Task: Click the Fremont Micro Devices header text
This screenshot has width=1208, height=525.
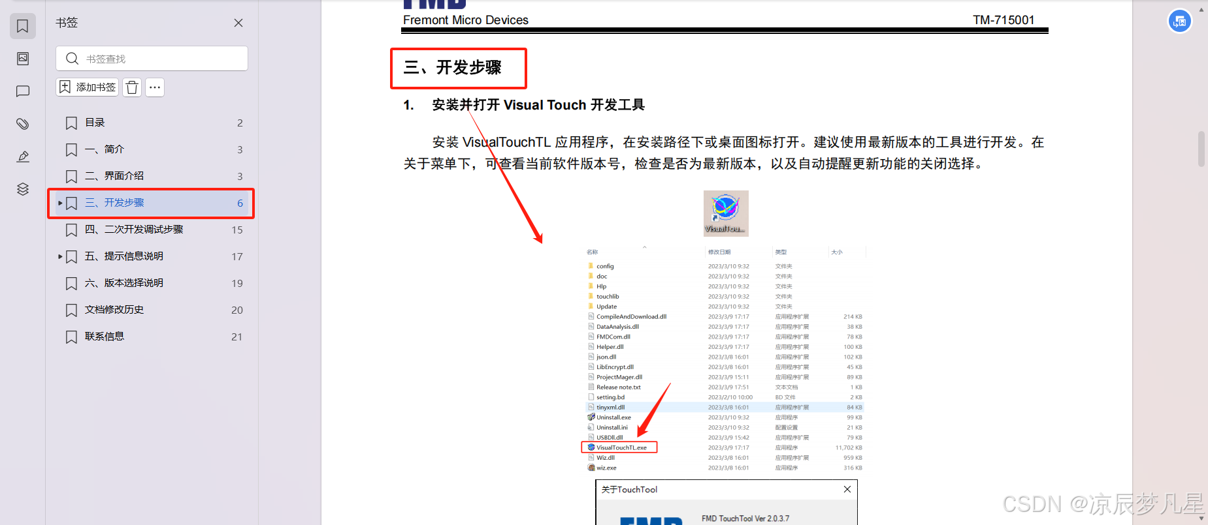Action: point(466,20)
